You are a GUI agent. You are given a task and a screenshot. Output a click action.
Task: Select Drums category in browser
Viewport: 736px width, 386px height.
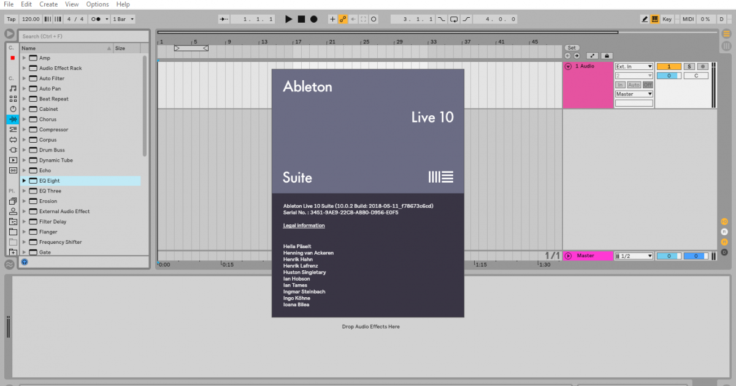coord(13,99)
